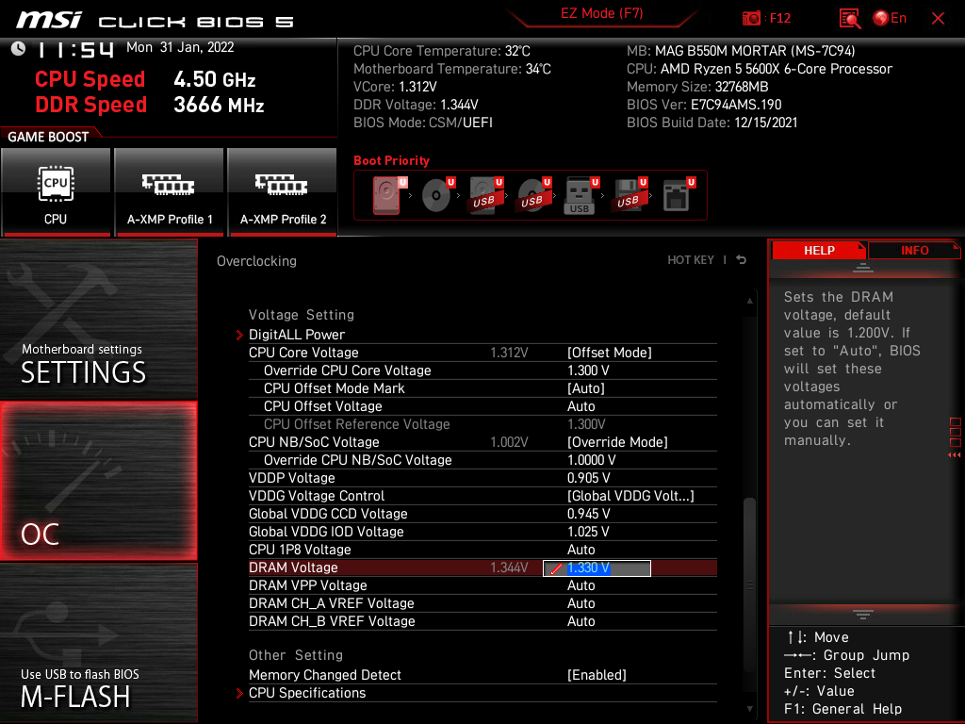Enable A-XMP Profile 1
Viewport: 965px width, 724px height.
(x=170, y=191)
